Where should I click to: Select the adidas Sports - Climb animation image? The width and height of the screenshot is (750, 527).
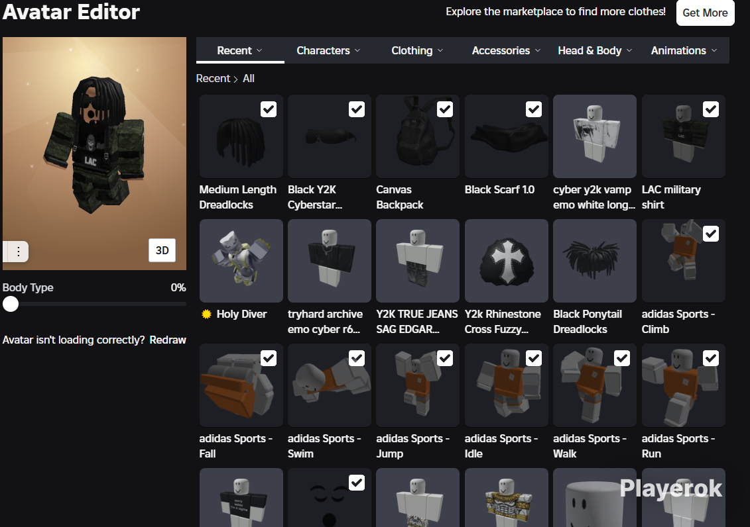684,261
